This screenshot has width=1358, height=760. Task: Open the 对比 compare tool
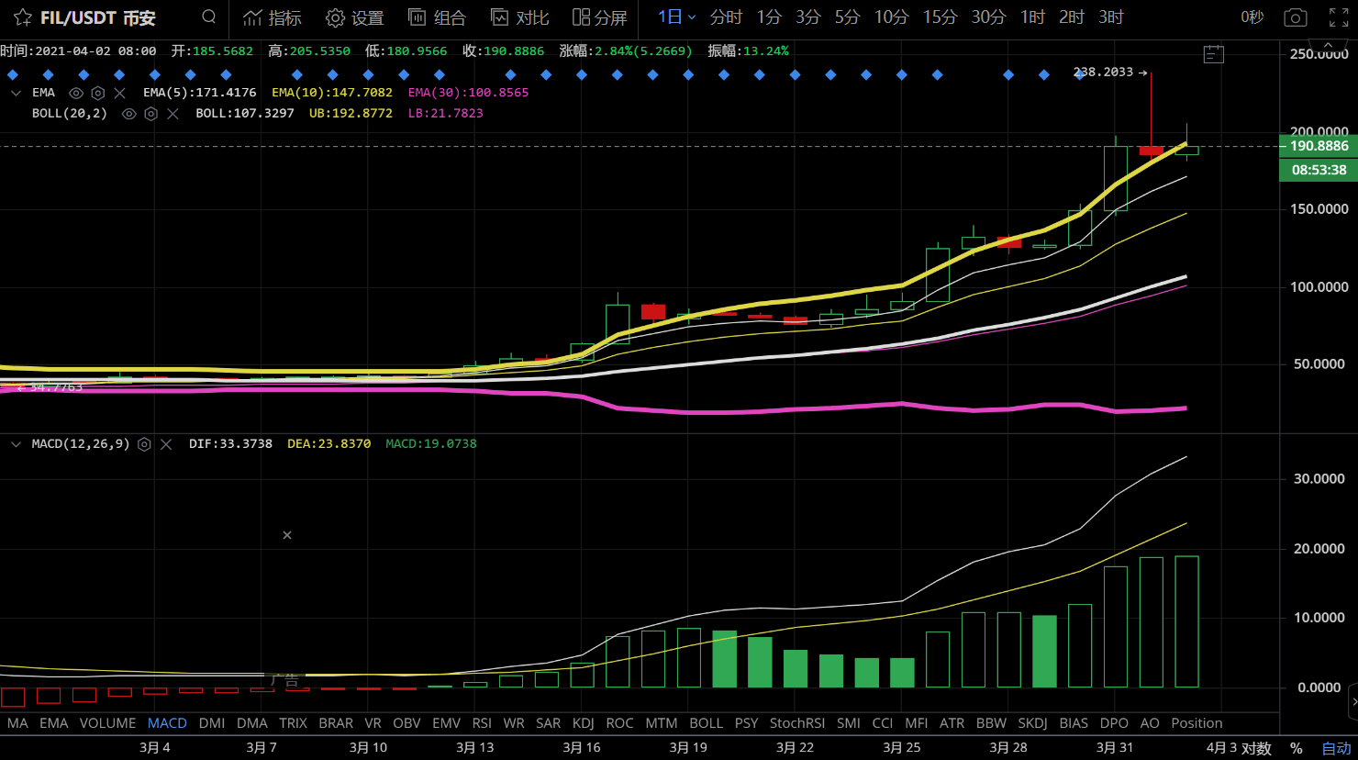pyautogui.click(x=520, y=17)
